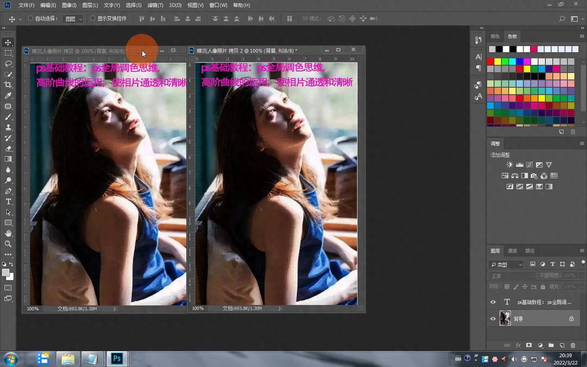Select the text layer ps基础教程
This screenshot has height=367, width=587.
[x=544, y=302]
